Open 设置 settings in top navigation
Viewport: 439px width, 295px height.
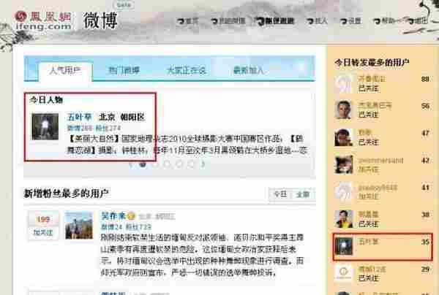point(351,21)
